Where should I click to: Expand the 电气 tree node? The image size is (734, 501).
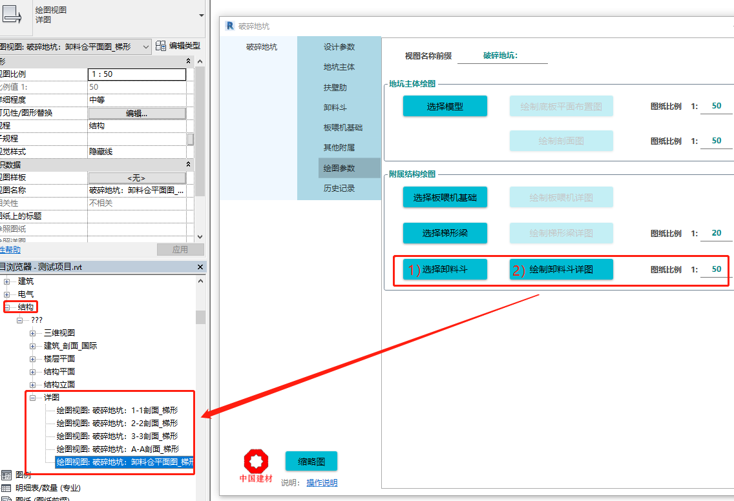6,294
